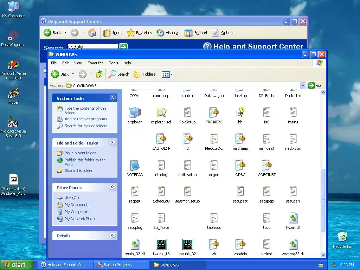The height and width of the screenshot is (270, 360).
Task: Select the vb file icon
Action: point(214,244)
